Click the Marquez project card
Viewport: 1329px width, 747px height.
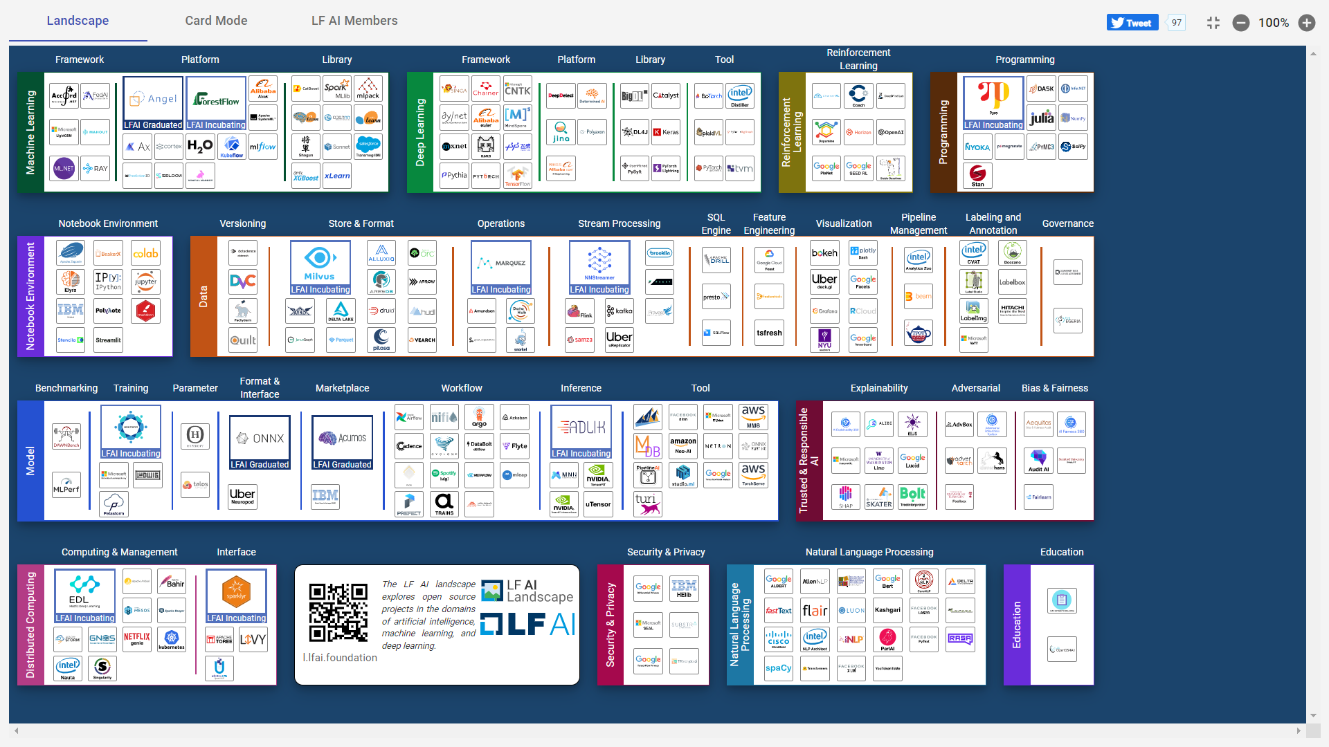pos(501,268)
